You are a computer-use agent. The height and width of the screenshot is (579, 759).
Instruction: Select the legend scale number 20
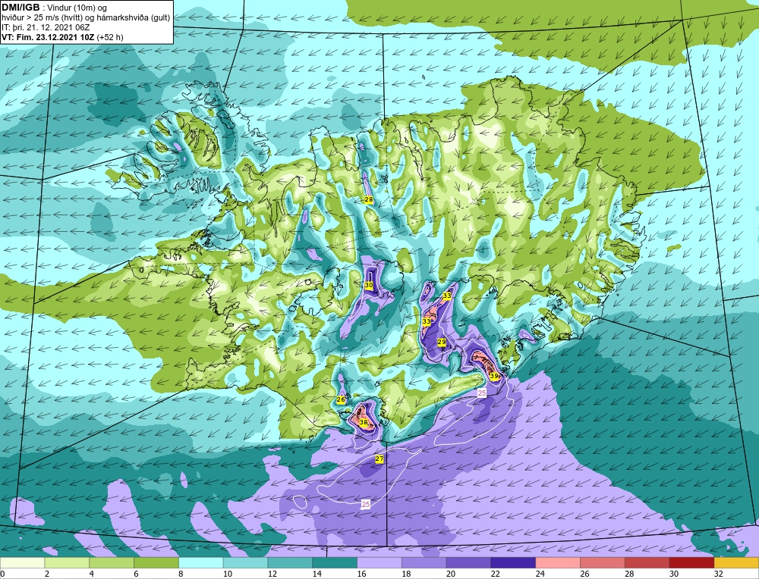(x=451, y=574)
